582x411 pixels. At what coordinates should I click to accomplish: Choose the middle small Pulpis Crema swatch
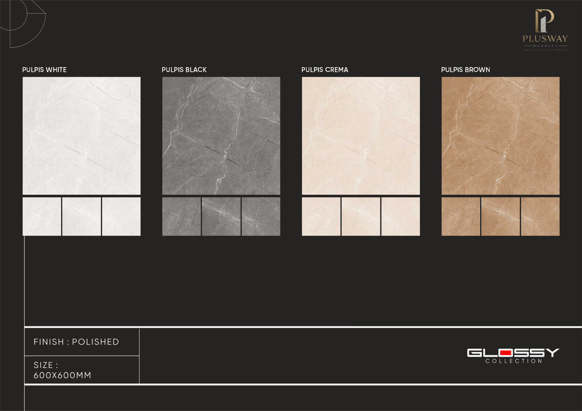pyautogui.click(x=361, y=217)
